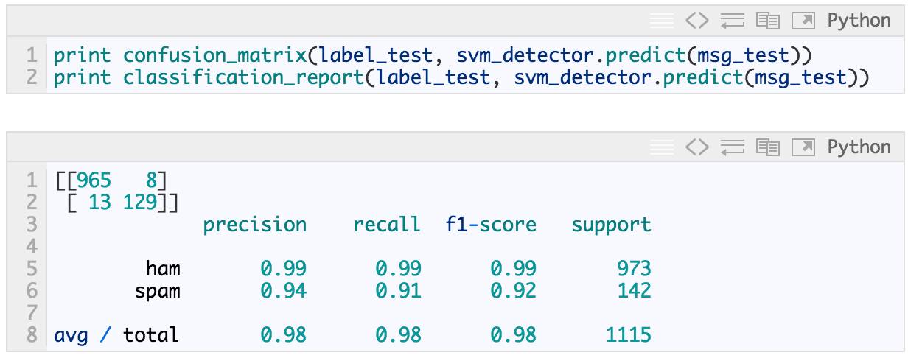Image resolution: width=908 pixels, height=358 pixels.
Task: Copy the precision/recall output block contents
Action: pyautogui.click(x=768, y=147)
